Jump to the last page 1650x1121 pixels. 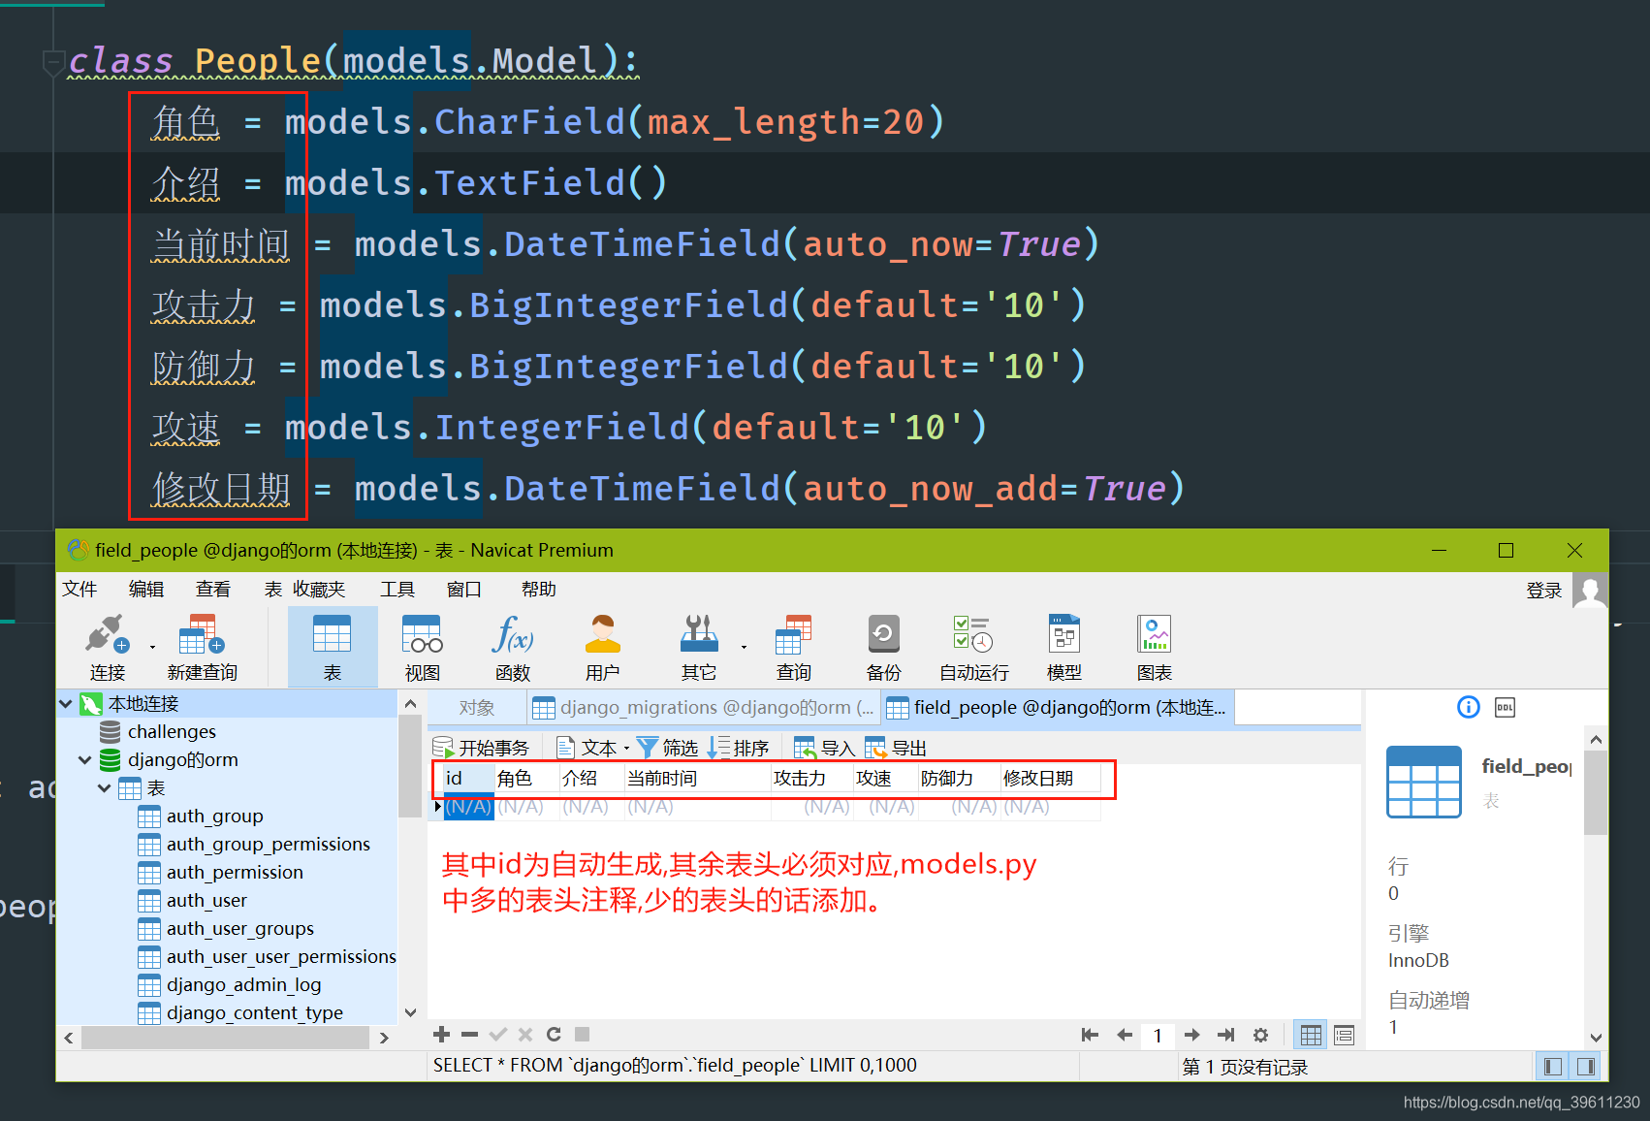click(x=1225, y=1035)
